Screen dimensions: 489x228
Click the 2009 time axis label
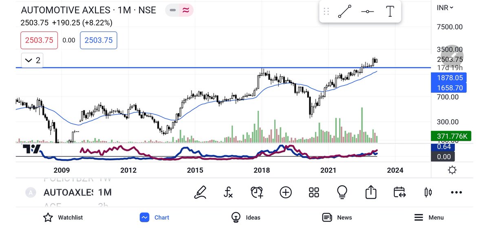(x=62, y=170)
